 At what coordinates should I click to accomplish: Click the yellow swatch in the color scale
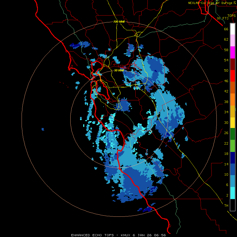pyautogui.click(x=233, y=122)
